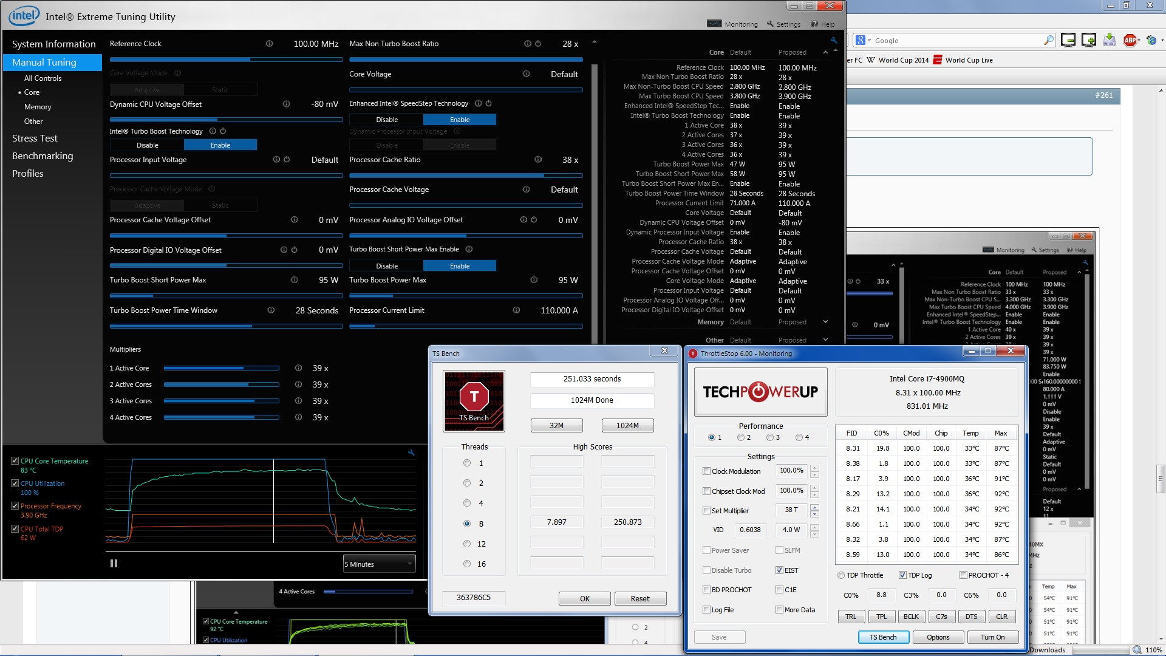Click the TechPowerUp logo in ThrottleStop

[760, 392]
